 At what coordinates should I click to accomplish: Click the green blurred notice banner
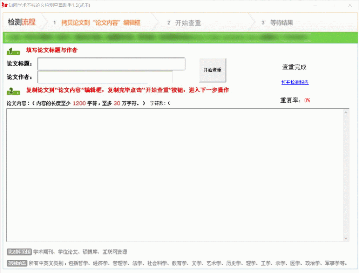180,37
